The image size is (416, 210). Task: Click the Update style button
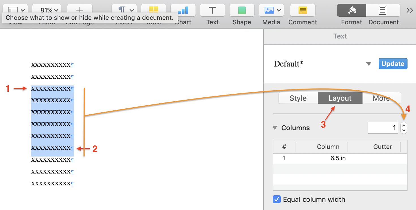coord(393,64)
